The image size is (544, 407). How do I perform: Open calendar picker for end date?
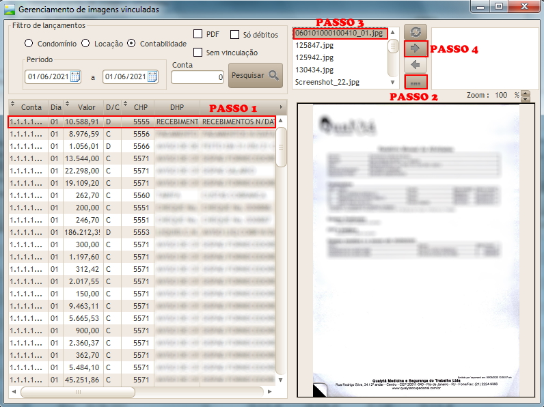click(x=152, y=76)
